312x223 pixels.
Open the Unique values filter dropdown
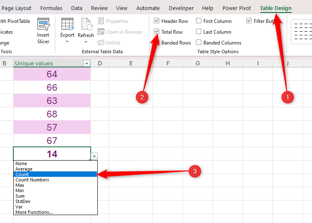(87, 64)
